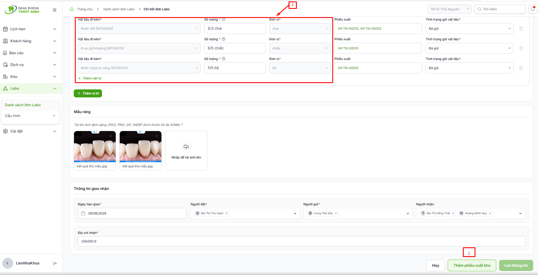Open the NKTA Thái Nguyên branch dropdown
Image resolution: width=538 pixels, height=275 pixels.
[450, 9]
